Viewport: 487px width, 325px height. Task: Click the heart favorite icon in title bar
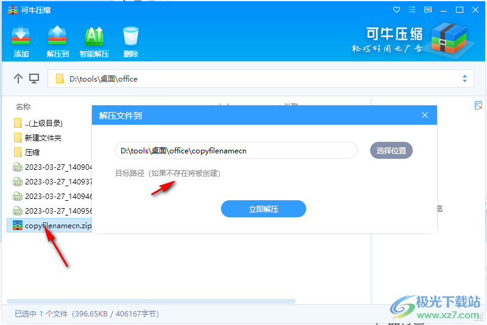(x=396, y=10)
